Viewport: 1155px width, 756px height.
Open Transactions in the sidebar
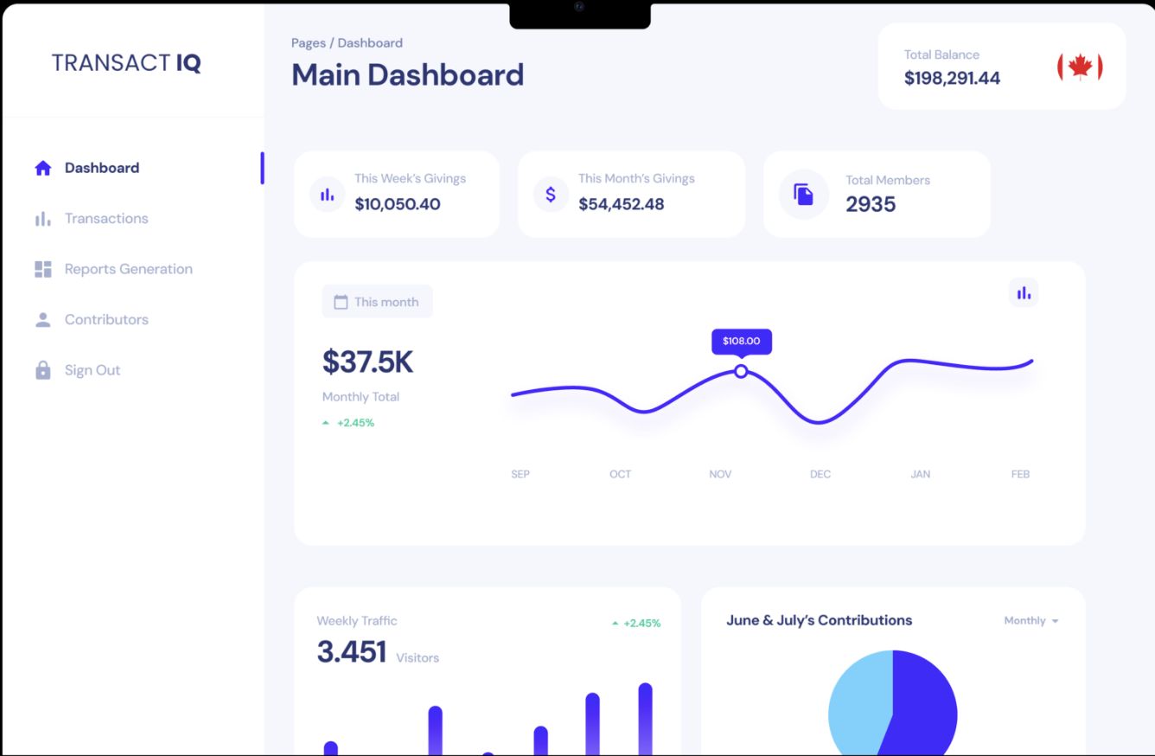coord(106,219)
